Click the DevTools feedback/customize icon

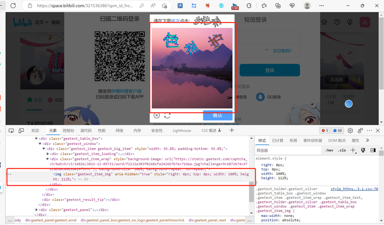pos(360,131)
